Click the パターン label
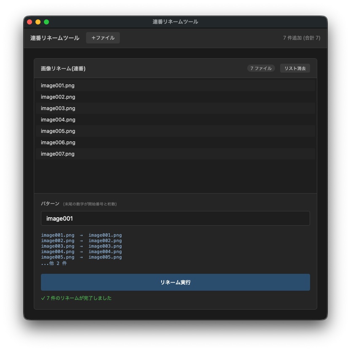Screen dimensions: 351x351 [50, 203]
